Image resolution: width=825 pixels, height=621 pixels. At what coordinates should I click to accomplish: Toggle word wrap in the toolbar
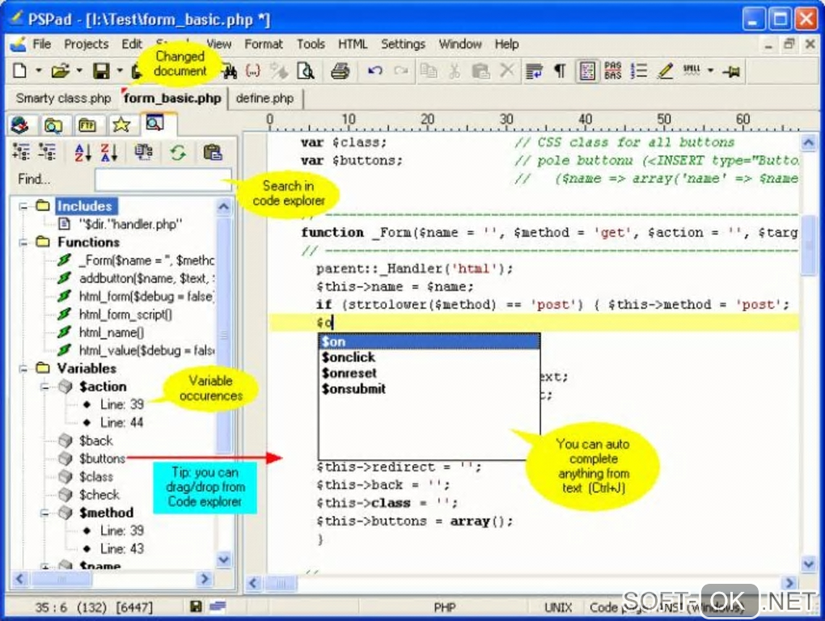534,70
